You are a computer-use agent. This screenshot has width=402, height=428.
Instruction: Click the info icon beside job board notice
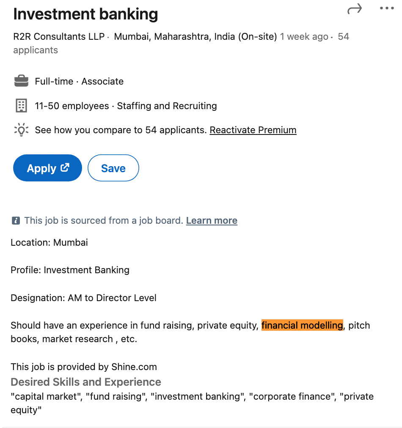16,220
